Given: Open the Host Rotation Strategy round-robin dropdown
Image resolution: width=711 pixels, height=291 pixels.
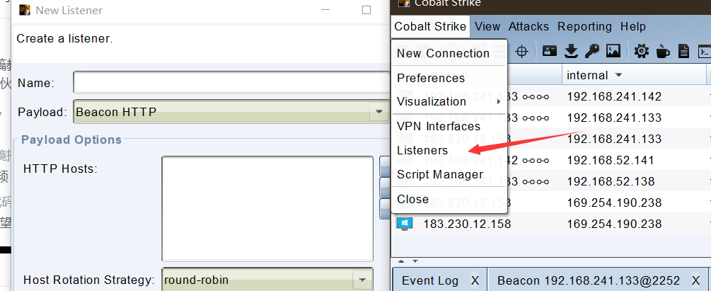Looking at the screenshot, I should coord(362,279).
